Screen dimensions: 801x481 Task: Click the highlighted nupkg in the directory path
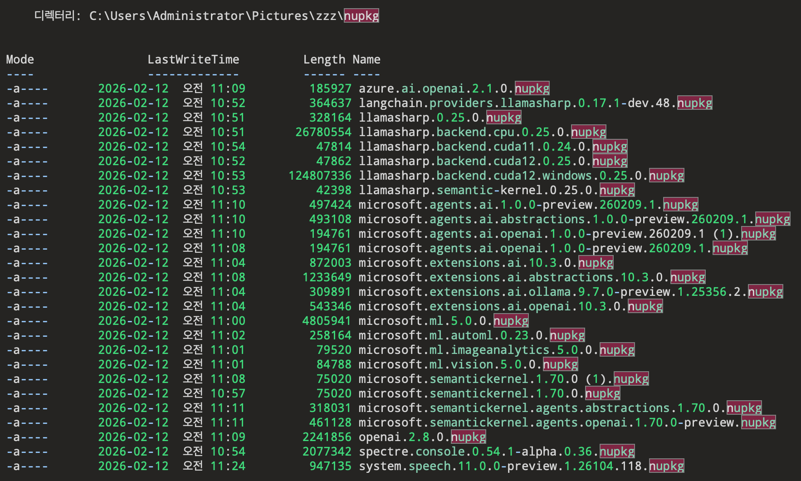[361, 16]
